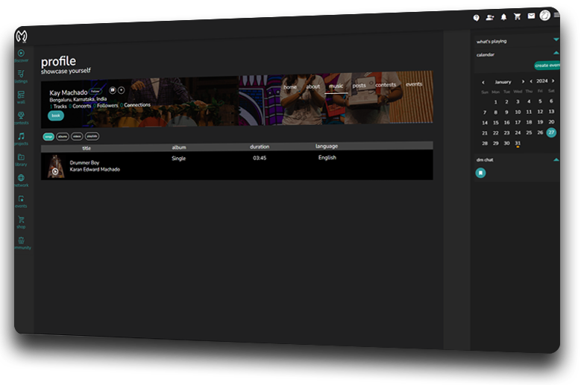The height and width of the screenshot is (385, 581).
Task: Open the top bar shopping cart
Action: (518, 16)
